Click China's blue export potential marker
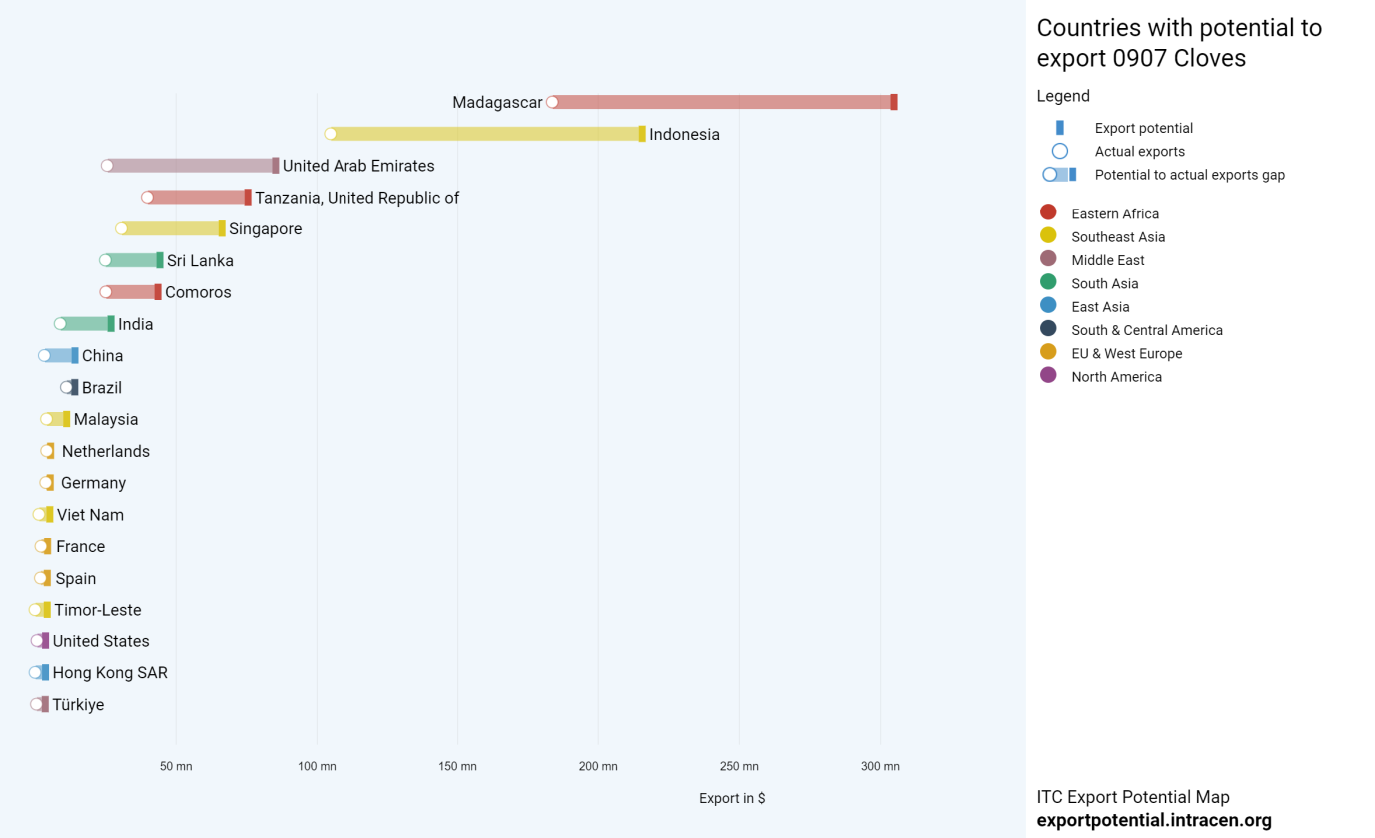Screen dimensions: 1375x838 click(75, 356)
